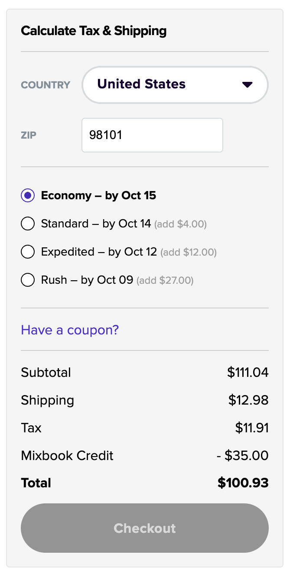
Task: Click the Expedited – by Oct 12 label
Action: coord(99,252)
